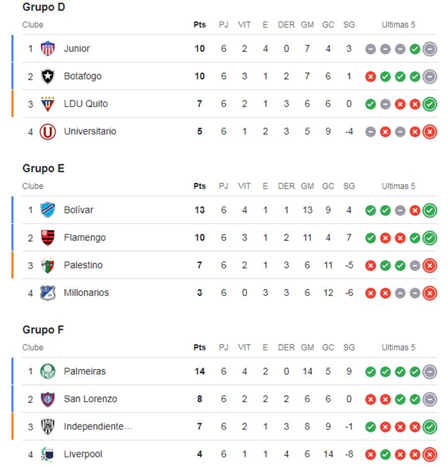Click the Palmeiras green round crest
The image size is (448, 468).
[x=47, y=371]
